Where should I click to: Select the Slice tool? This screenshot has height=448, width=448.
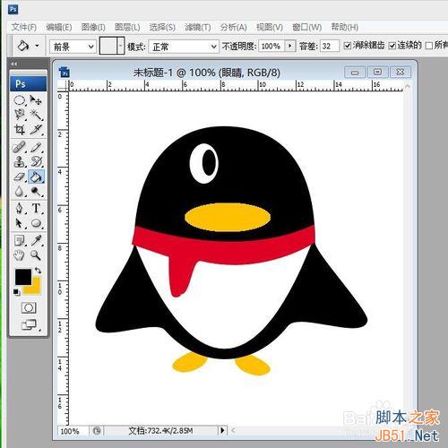(36, 129)
